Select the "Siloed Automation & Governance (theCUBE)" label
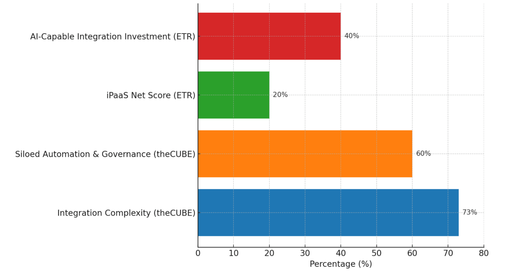Viewport: 518px width, 279px height. tap(105, 154)
